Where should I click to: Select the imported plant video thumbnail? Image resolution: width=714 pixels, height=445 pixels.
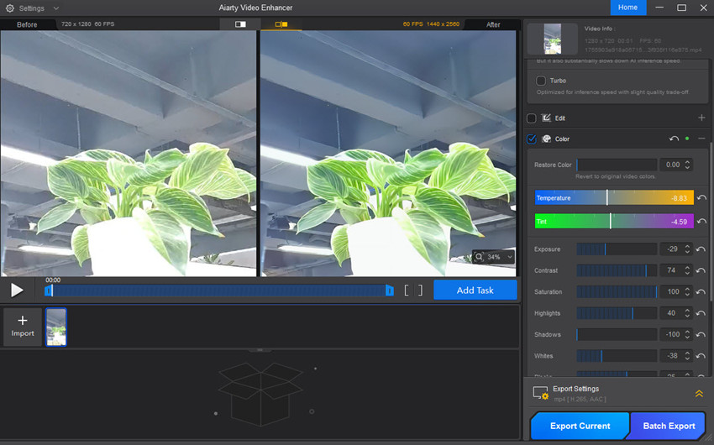56,327
